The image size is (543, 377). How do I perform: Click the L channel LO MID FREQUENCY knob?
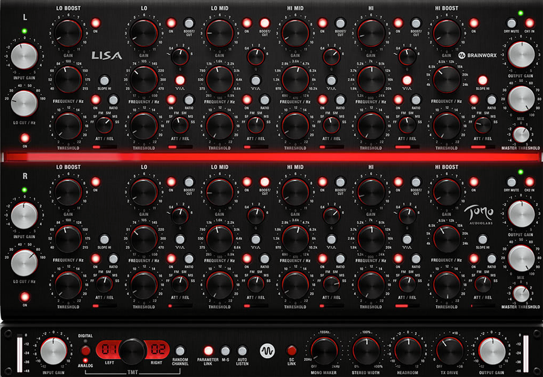(x=220, y=80)
